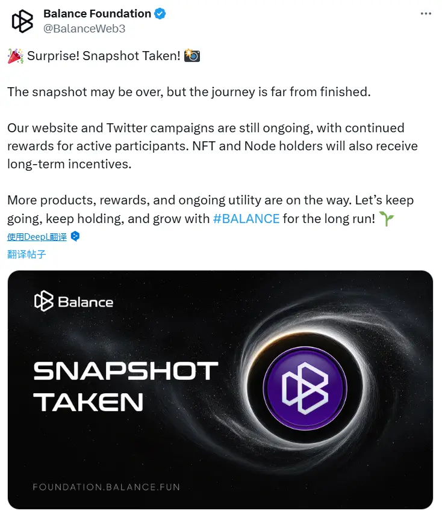Click the 'Balance' wordmark in the image
This screenshot has width=442, height=514.
click(84, 302)
